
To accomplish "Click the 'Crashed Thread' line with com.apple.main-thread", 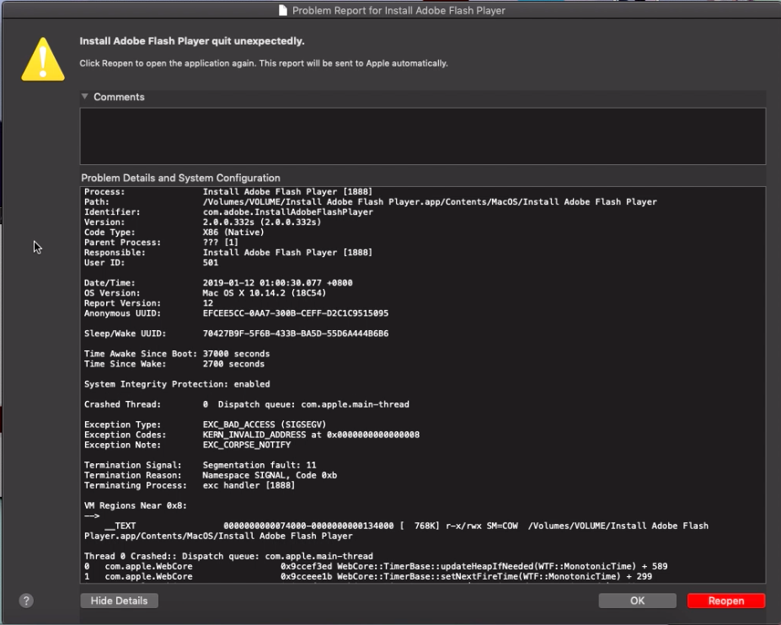I will click(x=247, y=404).
